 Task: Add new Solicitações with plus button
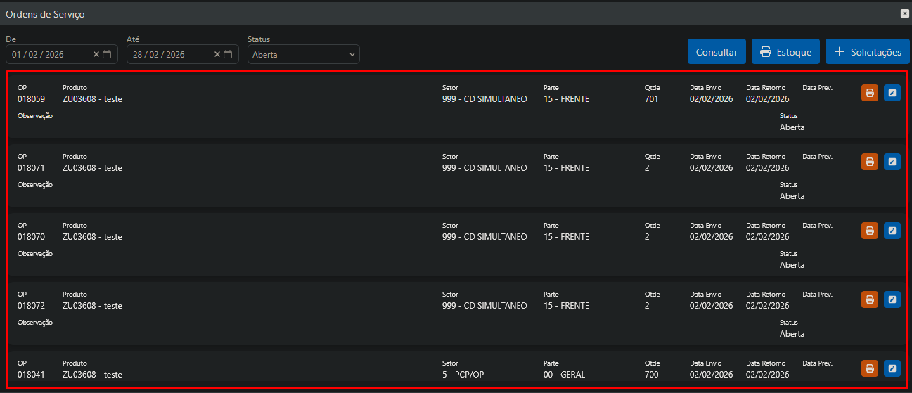[867, 52]
